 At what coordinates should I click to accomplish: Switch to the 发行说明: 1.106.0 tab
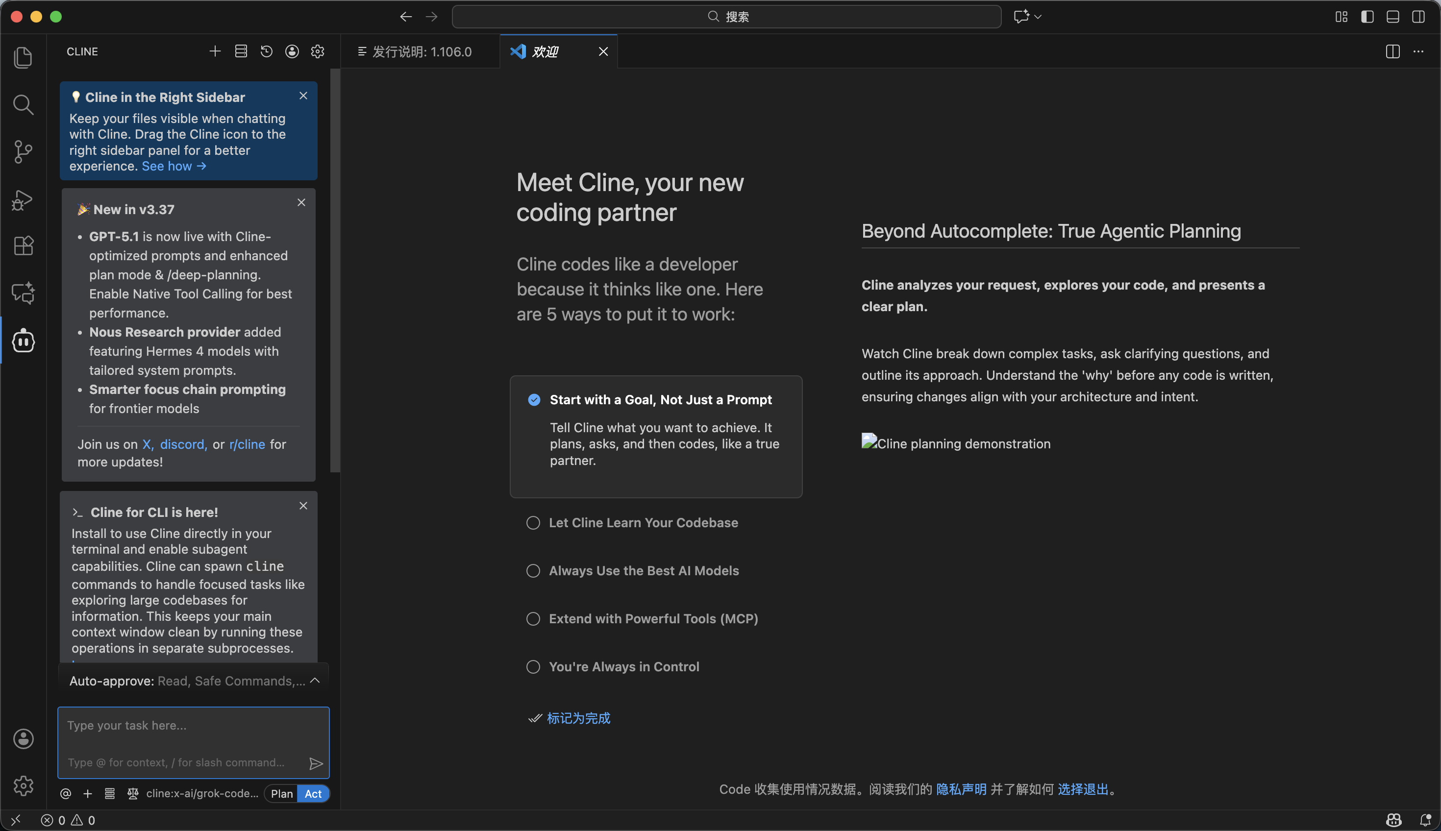click(x=422, y=51)
